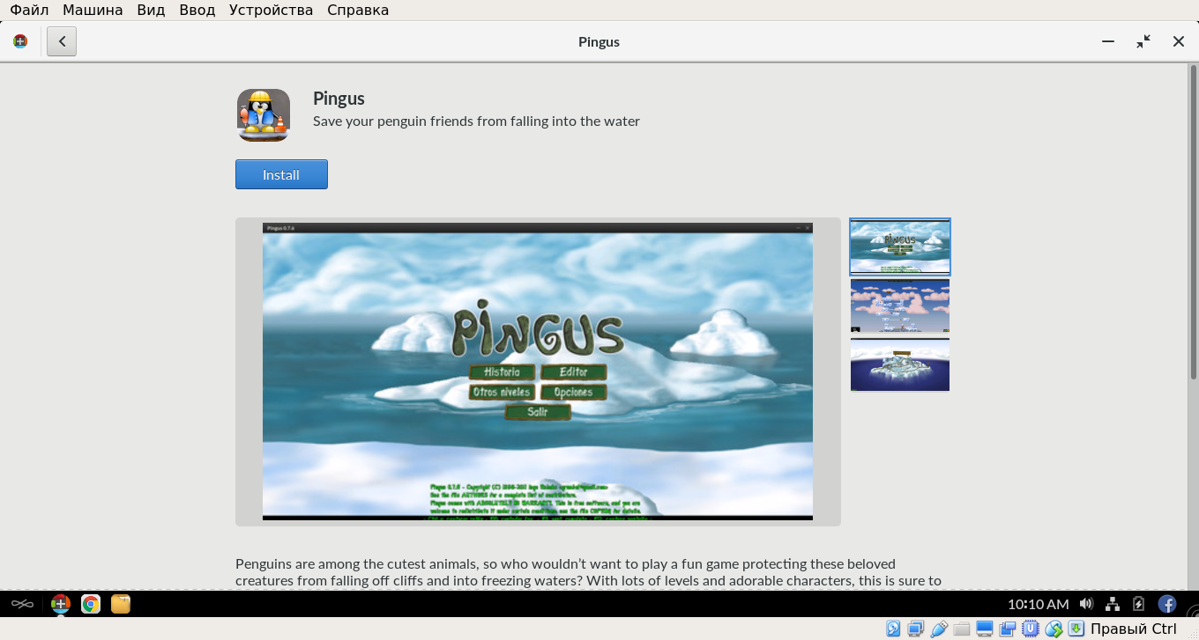The height and width of the screenshot is (640, 1199).
Task: Click the page vertical scrollbar
Action: pyautogui.click(x=1194, y=220)
